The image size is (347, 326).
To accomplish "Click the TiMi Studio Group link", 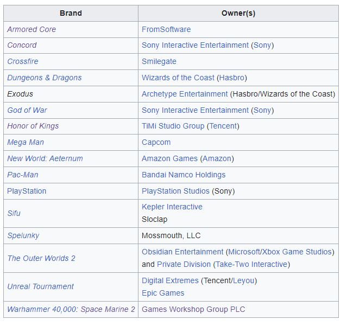I will pyautogui.click(x=173, y=126).
